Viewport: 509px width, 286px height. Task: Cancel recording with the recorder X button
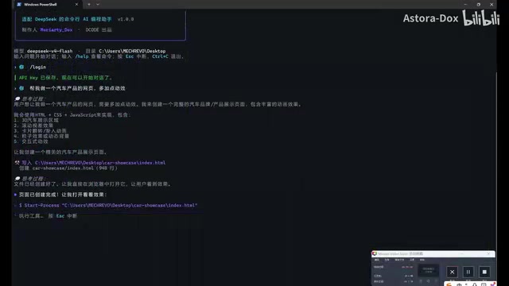click(452, 272)
